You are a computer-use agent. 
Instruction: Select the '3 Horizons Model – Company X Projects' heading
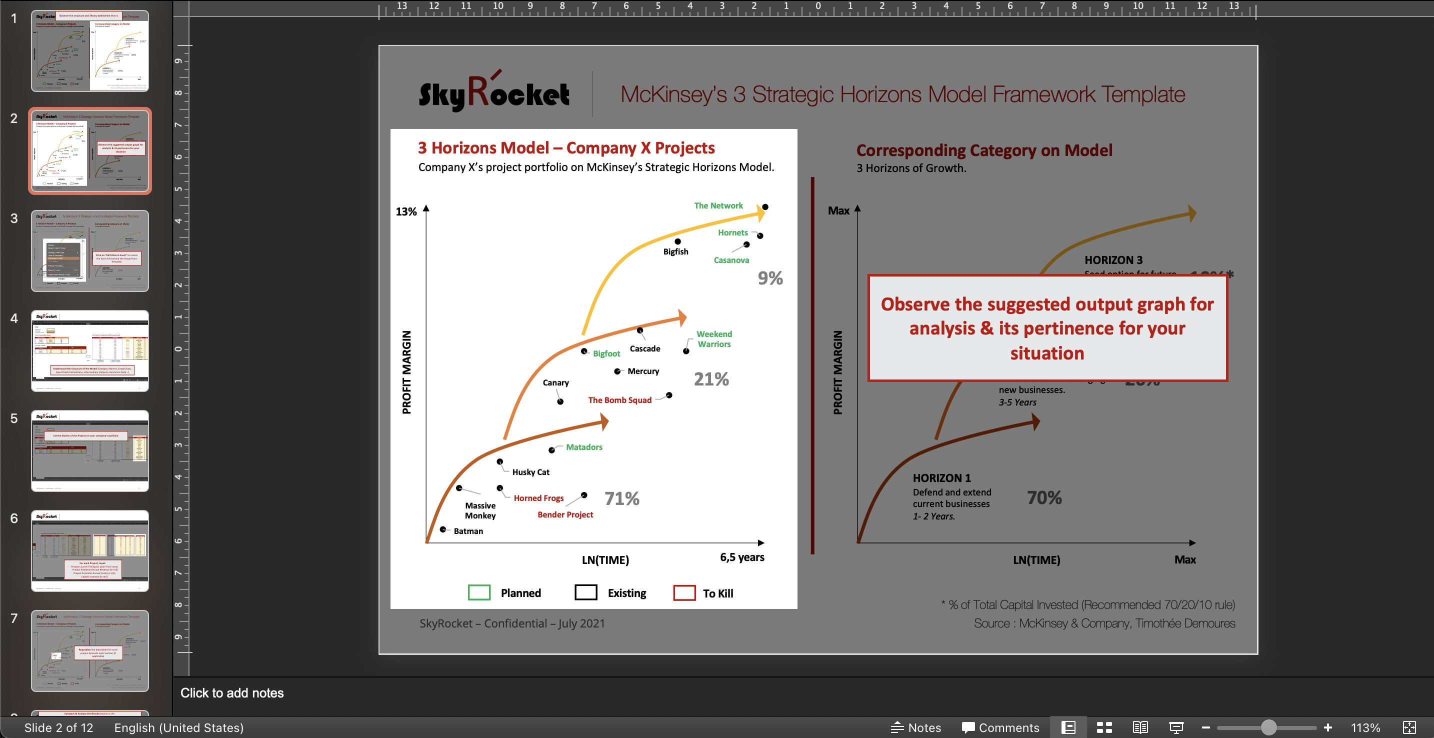click(x=566, y=147)
